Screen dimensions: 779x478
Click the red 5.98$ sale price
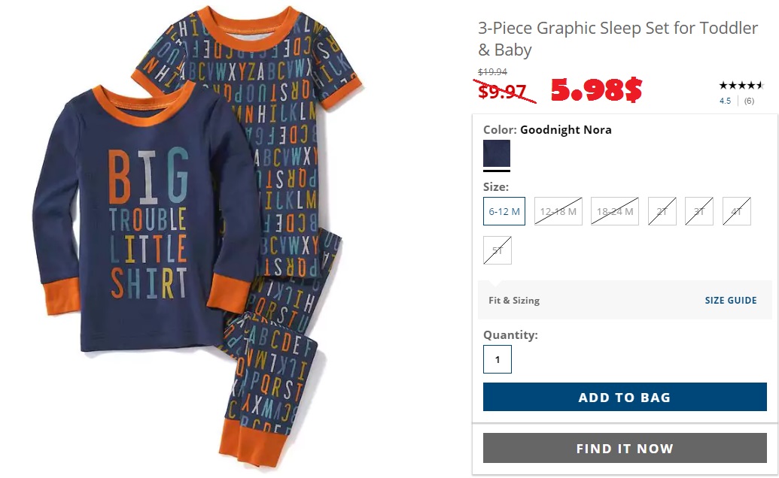(596, 89)
